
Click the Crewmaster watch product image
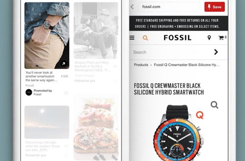click(177, 133)
